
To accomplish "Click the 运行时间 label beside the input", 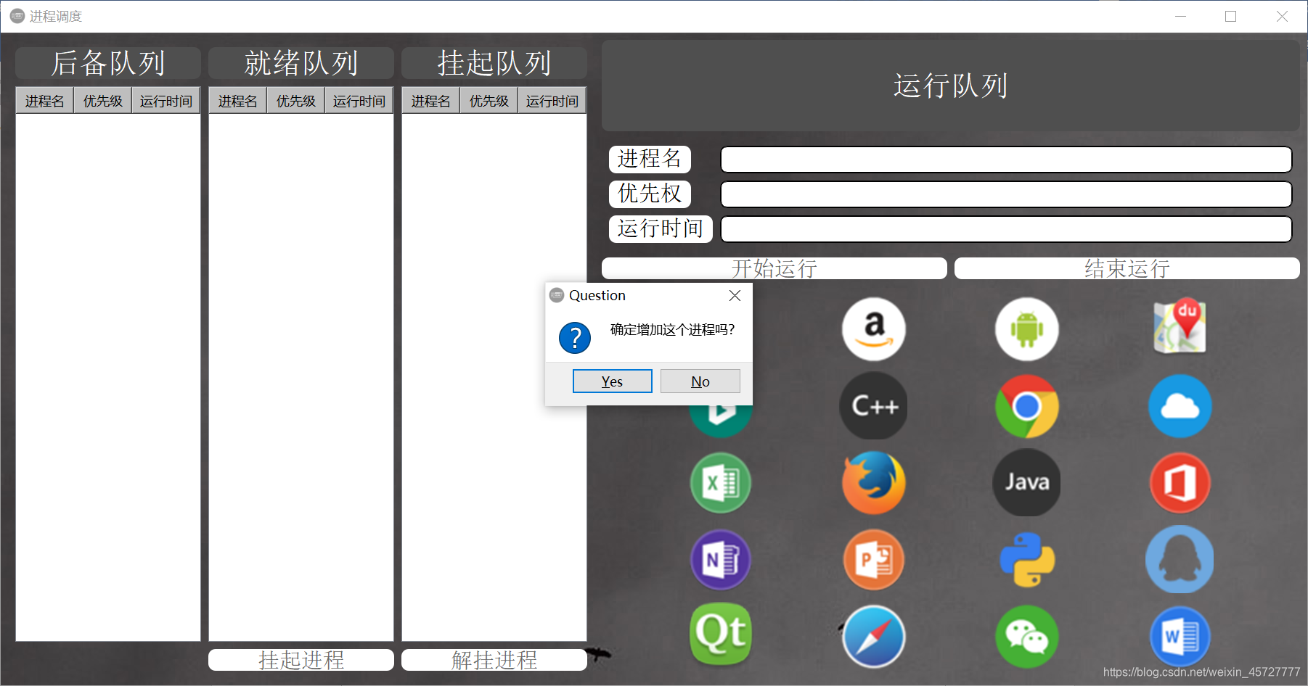I will (x=661, y=228).
